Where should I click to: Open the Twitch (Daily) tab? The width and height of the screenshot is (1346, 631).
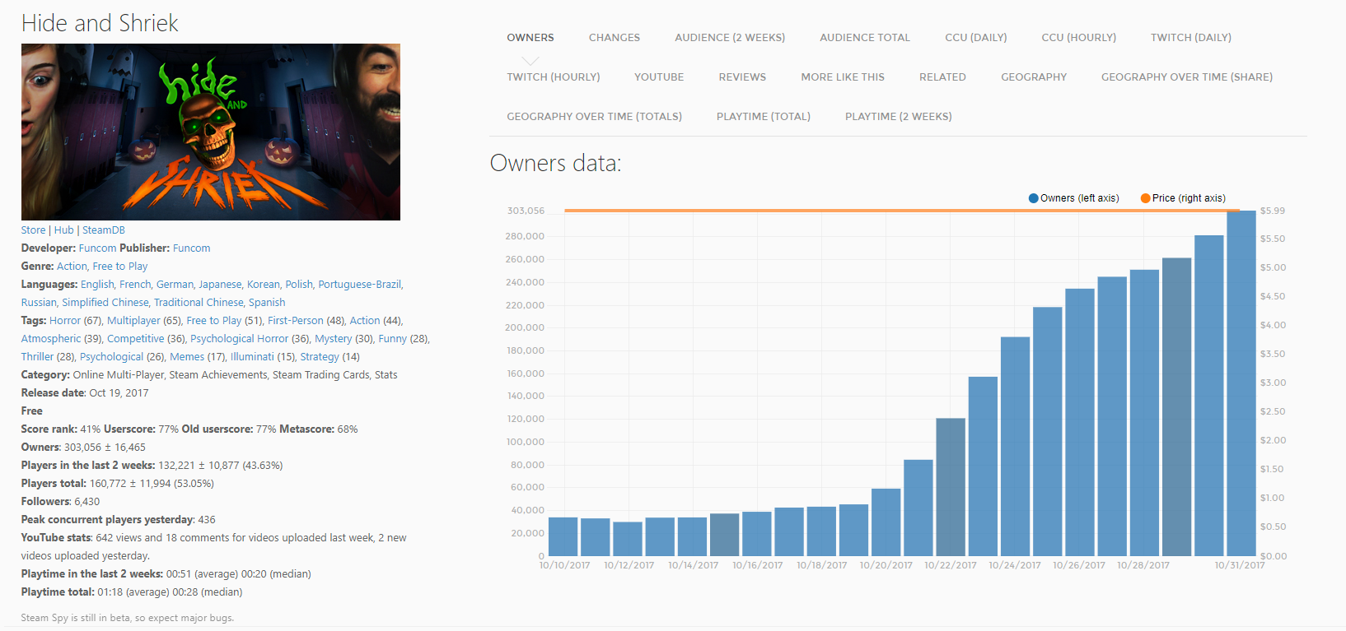[1190, 38]
